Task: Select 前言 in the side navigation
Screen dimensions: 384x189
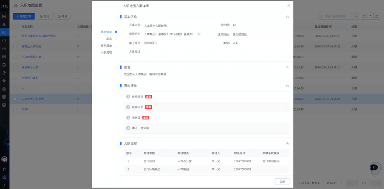Action: 109,39
